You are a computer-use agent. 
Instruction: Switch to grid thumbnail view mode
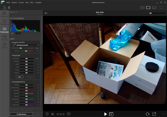tap(142, 7)
